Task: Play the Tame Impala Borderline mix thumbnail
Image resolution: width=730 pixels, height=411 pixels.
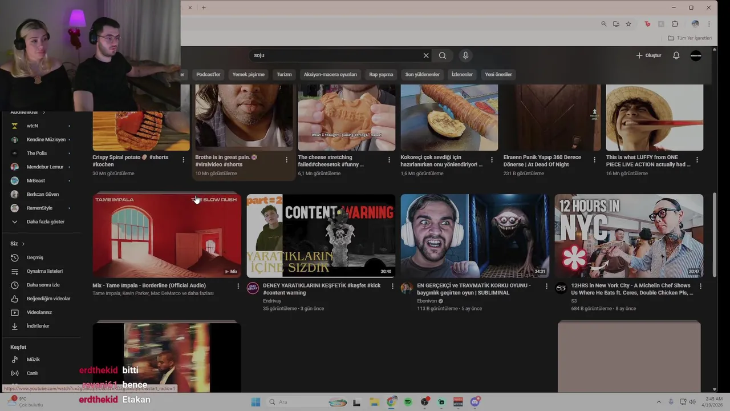Action: coord(167,236)
